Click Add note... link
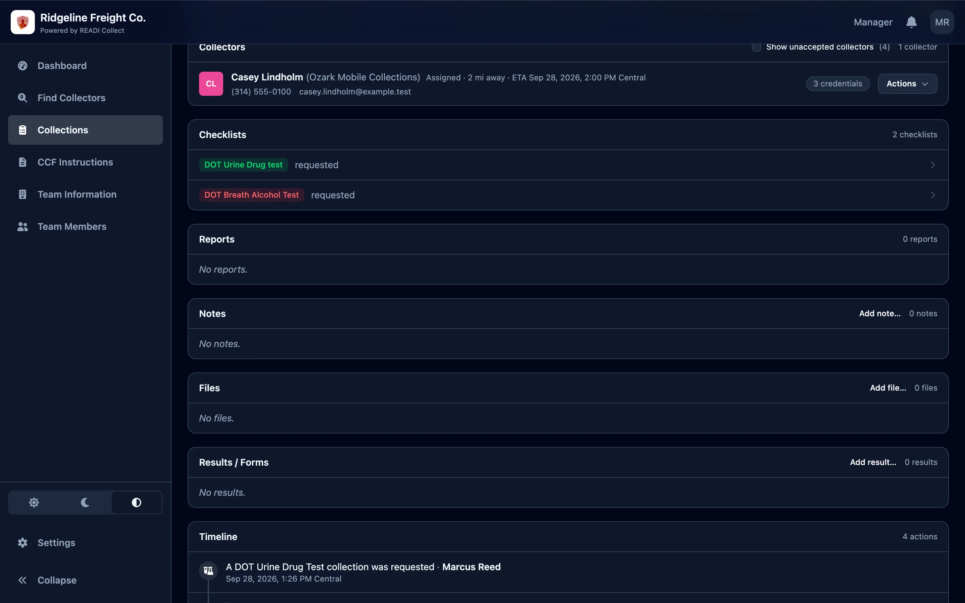Viewport: 965px width, 603px height. click(x=880, y=314)
